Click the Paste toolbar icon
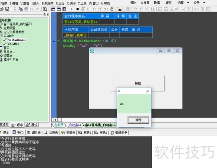This screenshot has width=217, height=168. click(x=26, y=9)
